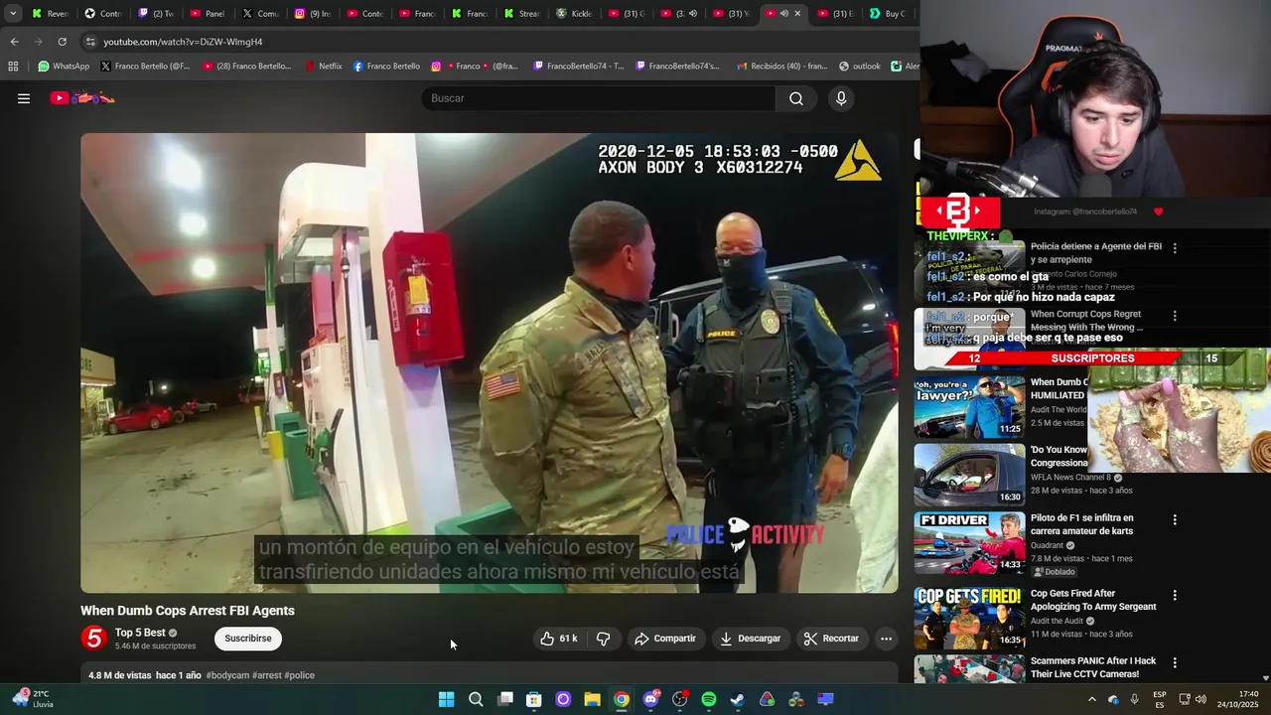This screenshot has height=715, width=1271.
Task: Open Microsoft Store from taskbar
Action: (534, 699)
